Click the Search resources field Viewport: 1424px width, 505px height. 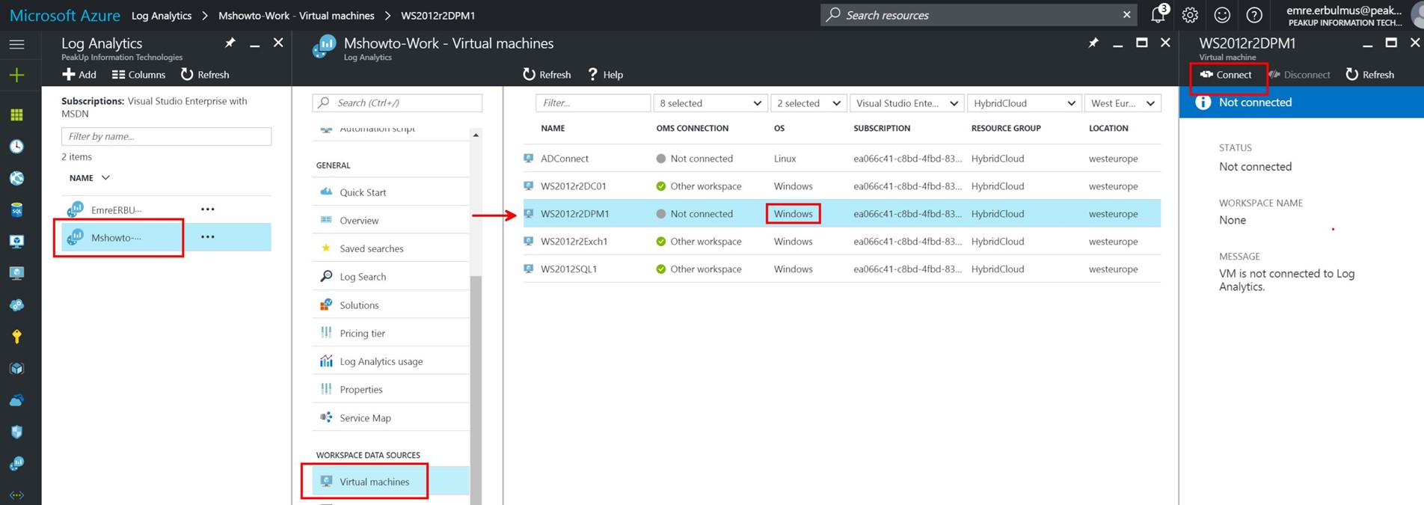978,15
